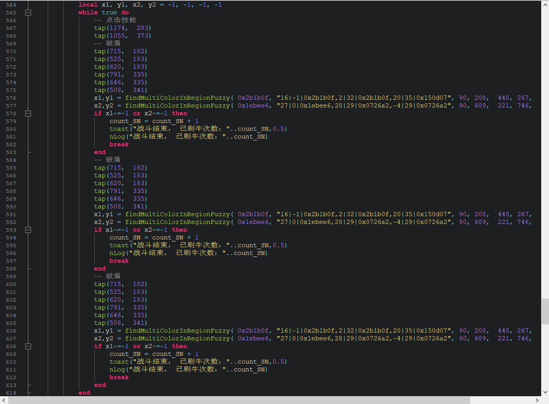
Task: Click line number 564 in the gutter
Action: click(x=11, y=5)
